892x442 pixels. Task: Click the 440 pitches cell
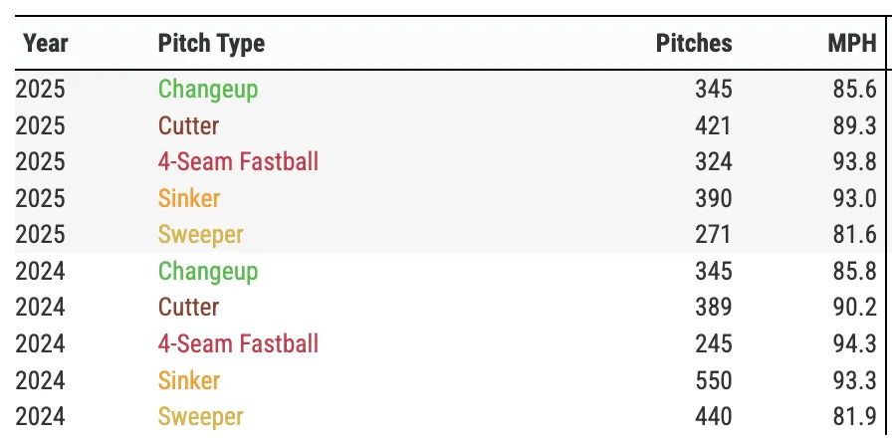point(713,417)
